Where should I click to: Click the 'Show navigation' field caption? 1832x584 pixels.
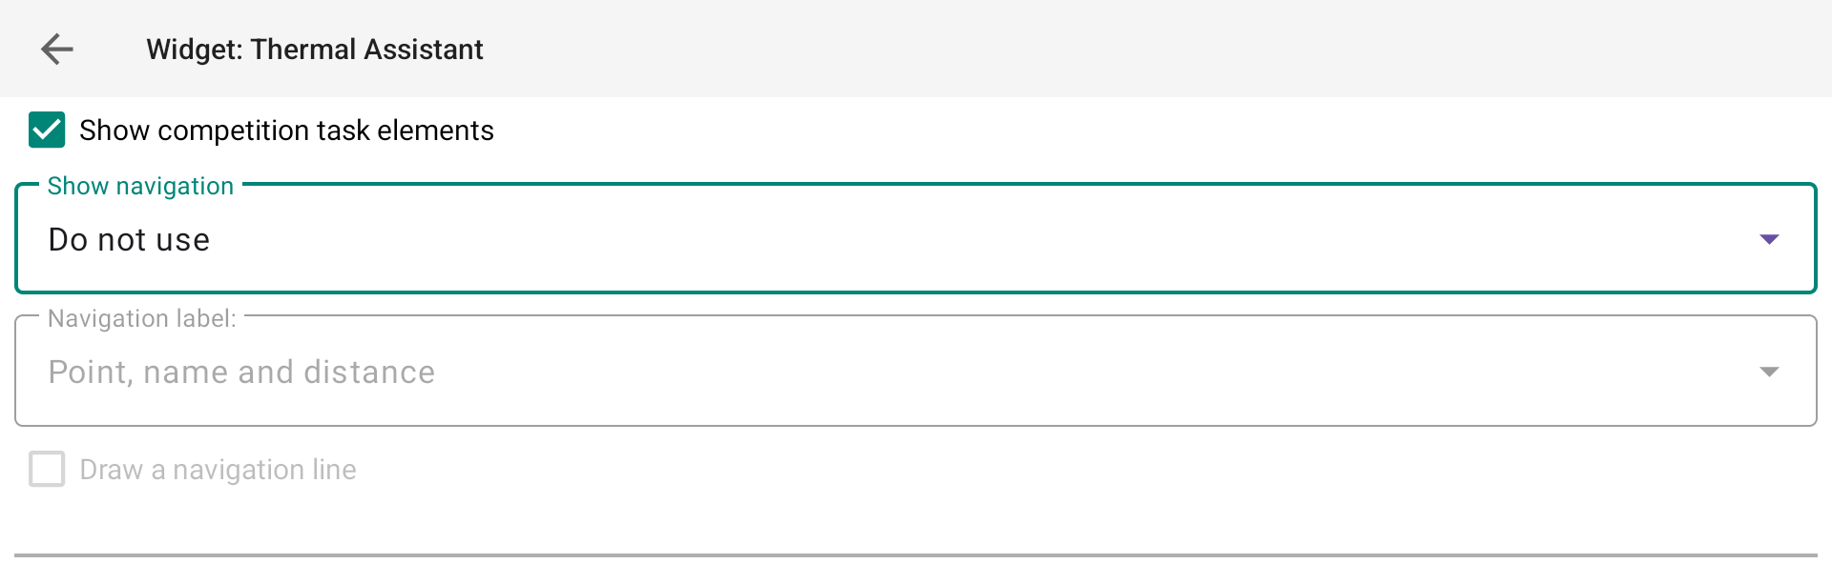pyautogui.click(x=140, y=186)
